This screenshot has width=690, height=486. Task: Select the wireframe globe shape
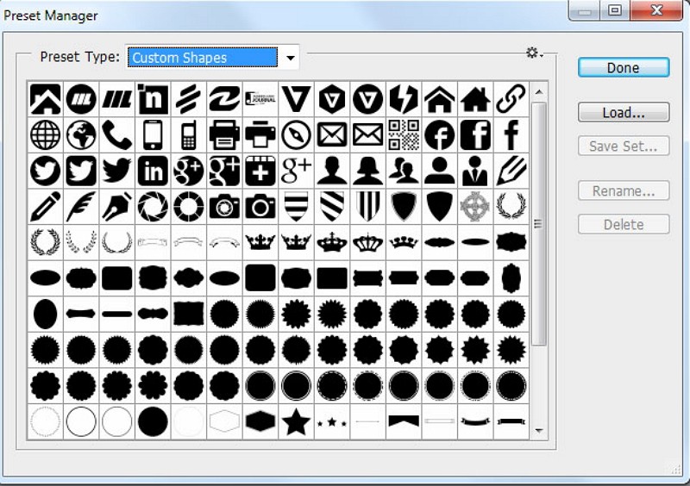pos(46,135)
